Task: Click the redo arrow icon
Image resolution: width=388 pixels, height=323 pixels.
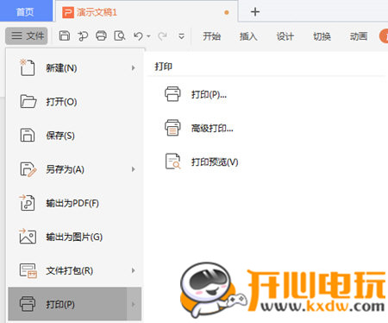Action: click(x=163, y=36)
